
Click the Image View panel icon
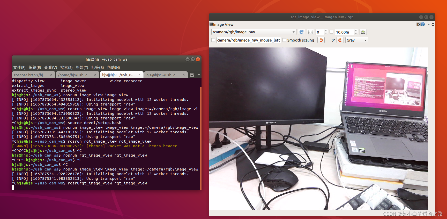(x=211, y=24)
